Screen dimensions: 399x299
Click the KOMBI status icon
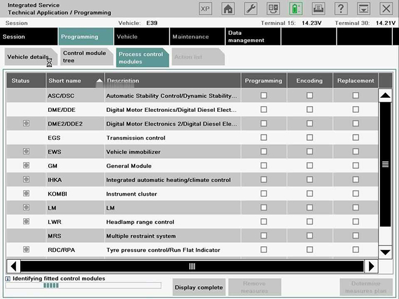click(26, 193)
